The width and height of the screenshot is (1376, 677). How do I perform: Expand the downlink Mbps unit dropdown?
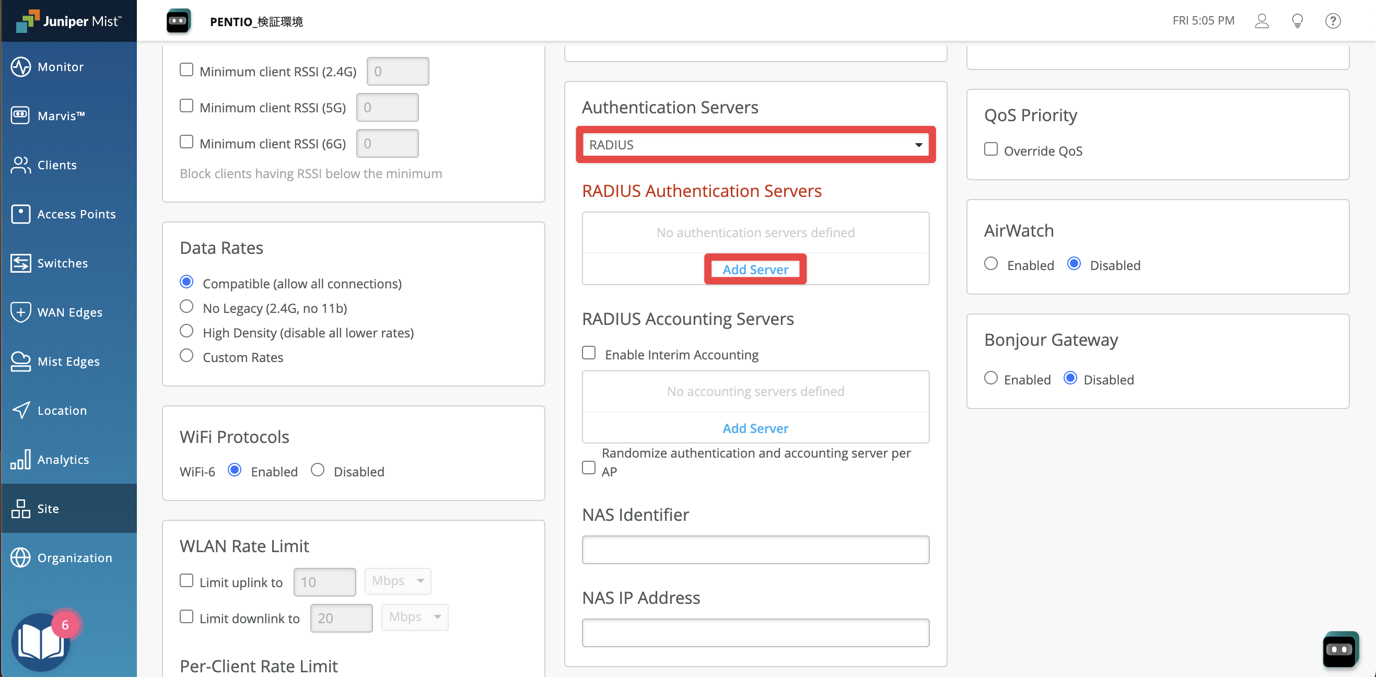(x=414, y=617)
